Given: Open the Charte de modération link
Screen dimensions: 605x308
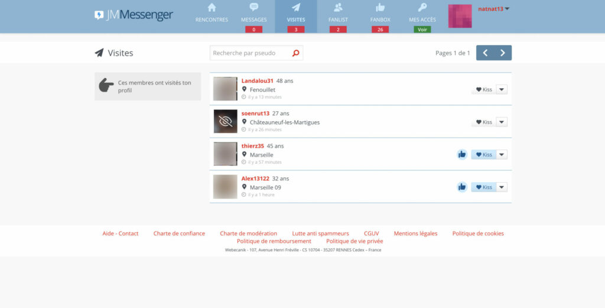Looking at the screenshot, I should click(x=249, y=233).
